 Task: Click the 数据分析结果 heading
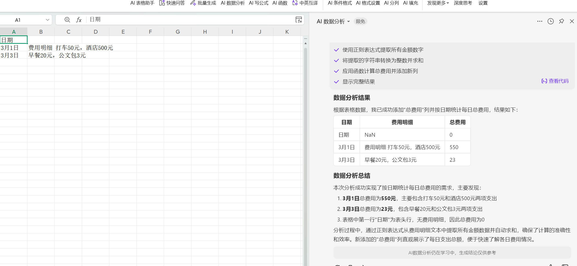(x=352, y=98)
